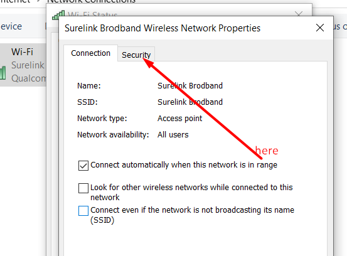Click the All users availability text
Image resolution: width=347 pixels, height=256 pixels.
pos(173,135)
